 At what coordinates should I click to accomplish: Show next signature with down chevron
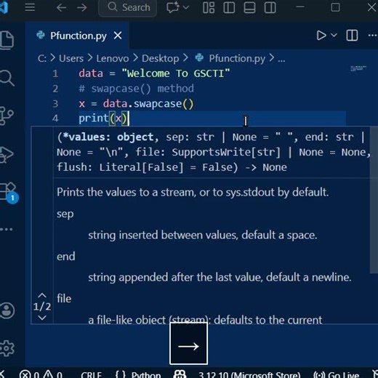[x=42, y=318]
